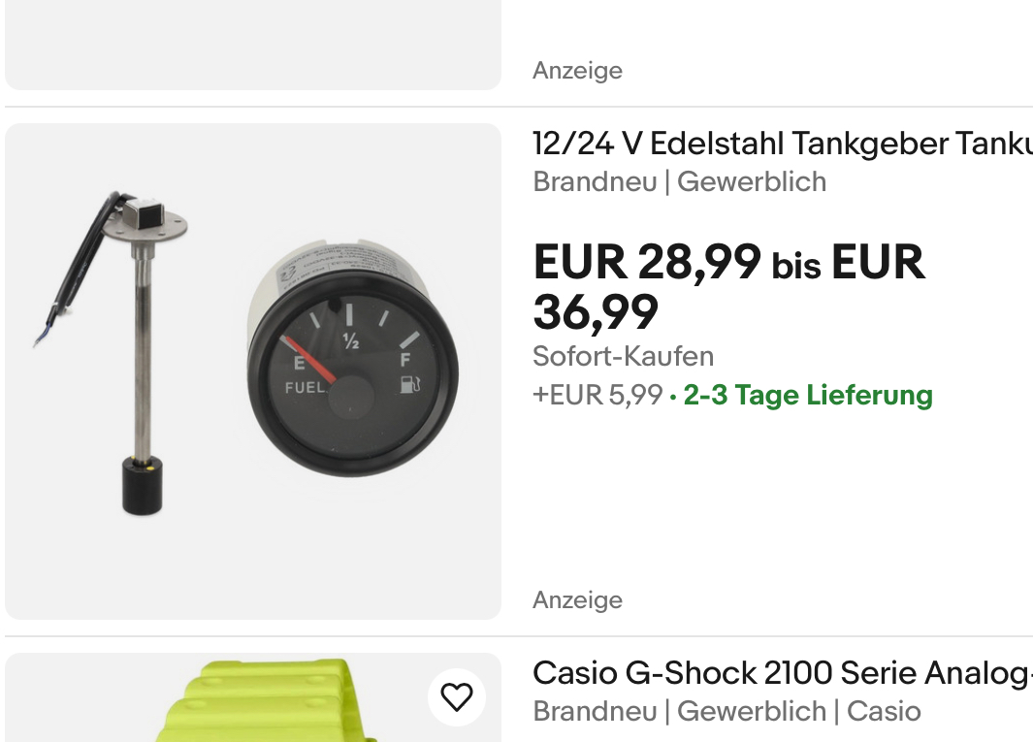Click Brandneu | Gewerblich under the Tankgeber title
This screenshot has height=742, width=1033.
(679, 181)
